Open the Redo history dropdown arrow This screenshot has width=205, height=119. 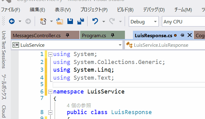pyautogui.click(x=120, y=22)
